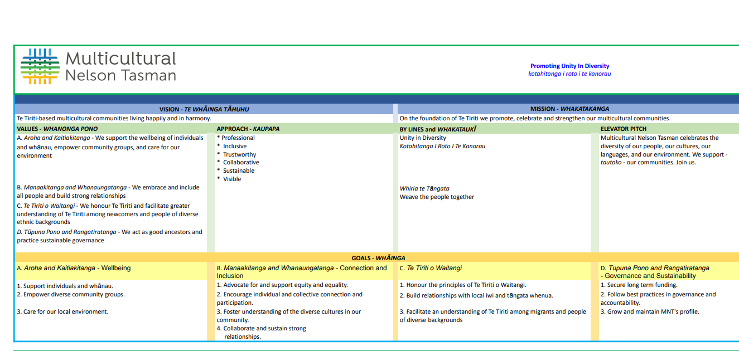This screenshot has width=739, height=351.
Task: Click the Multicultural Nelson Tasman woven logo icon
Action: [40, 66]
